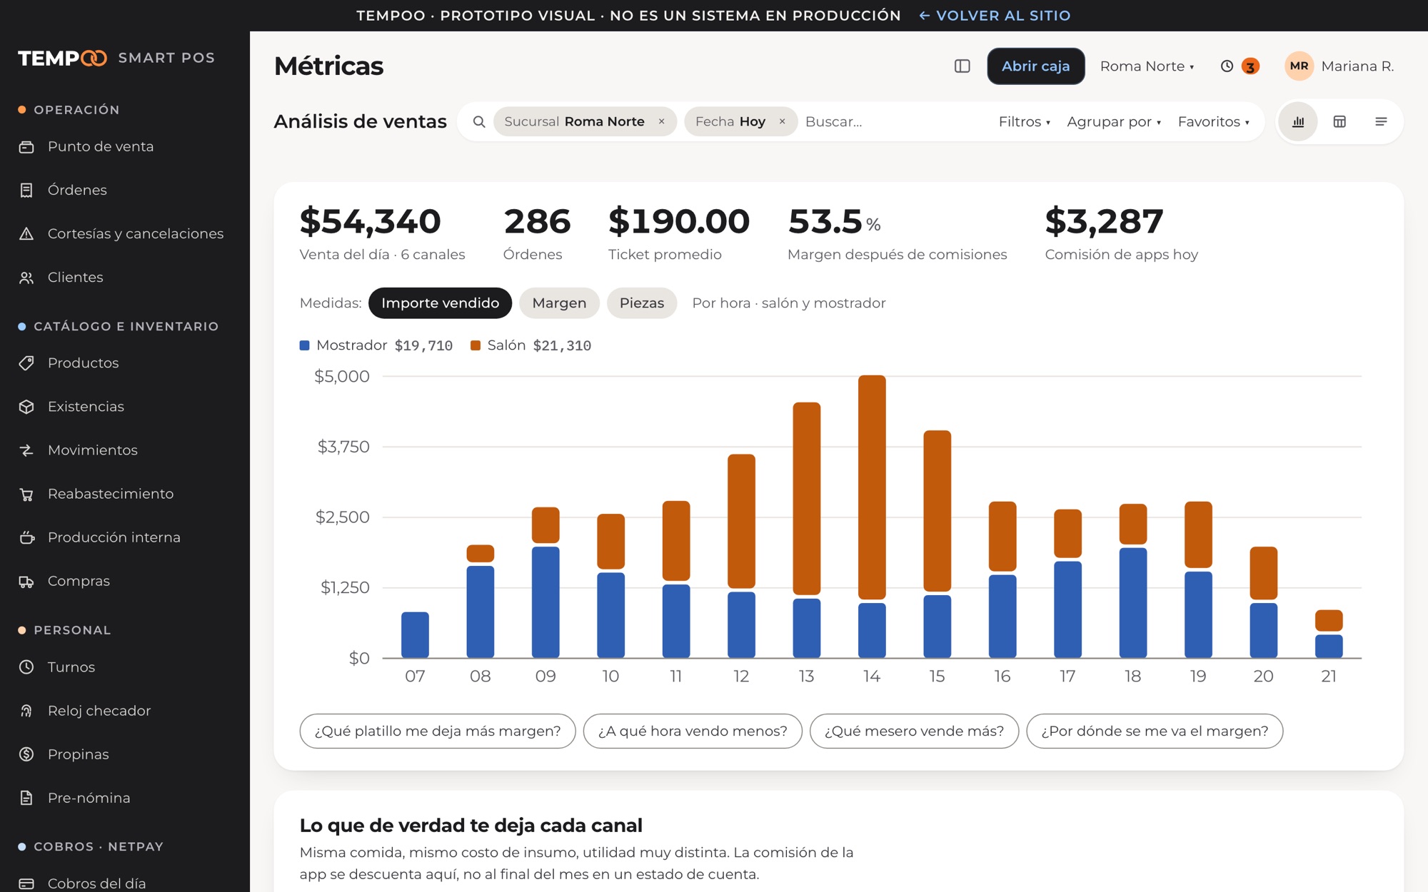Click the orange Salón legend swatch

(476, 345)
